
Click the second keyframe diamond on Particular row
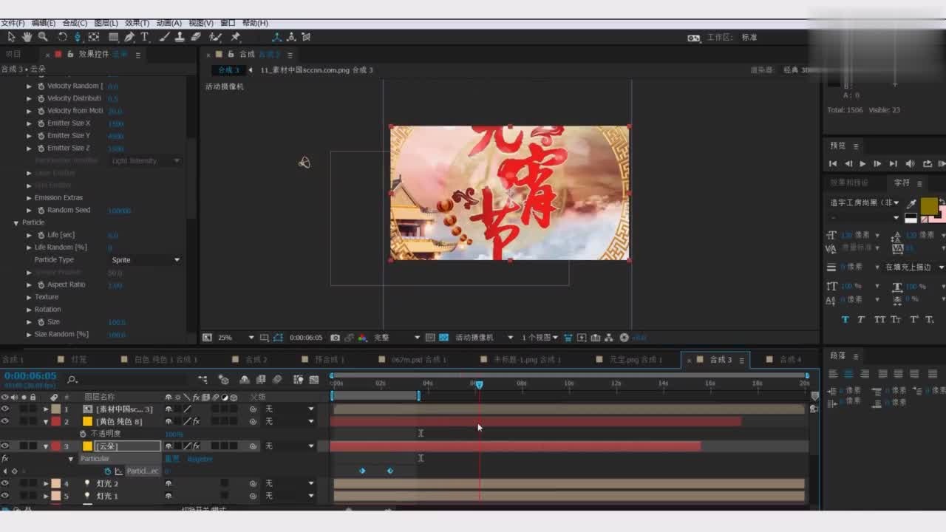pyautogui.click(x=390, y=471)
